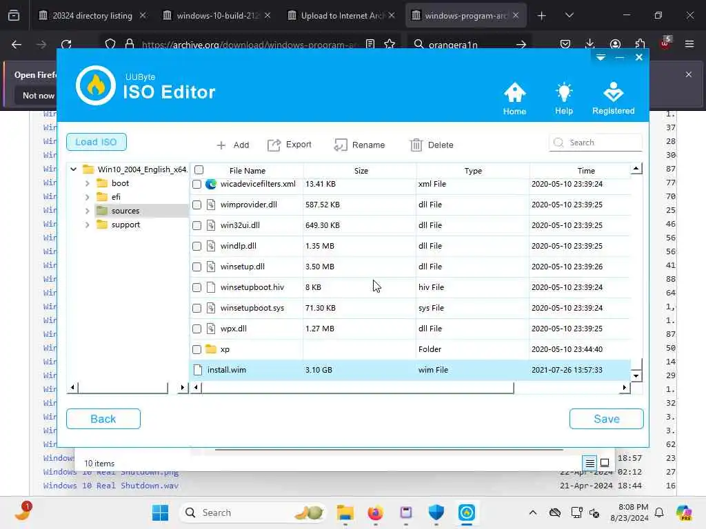Click file list scroll up arrow

tap(636, 169)
